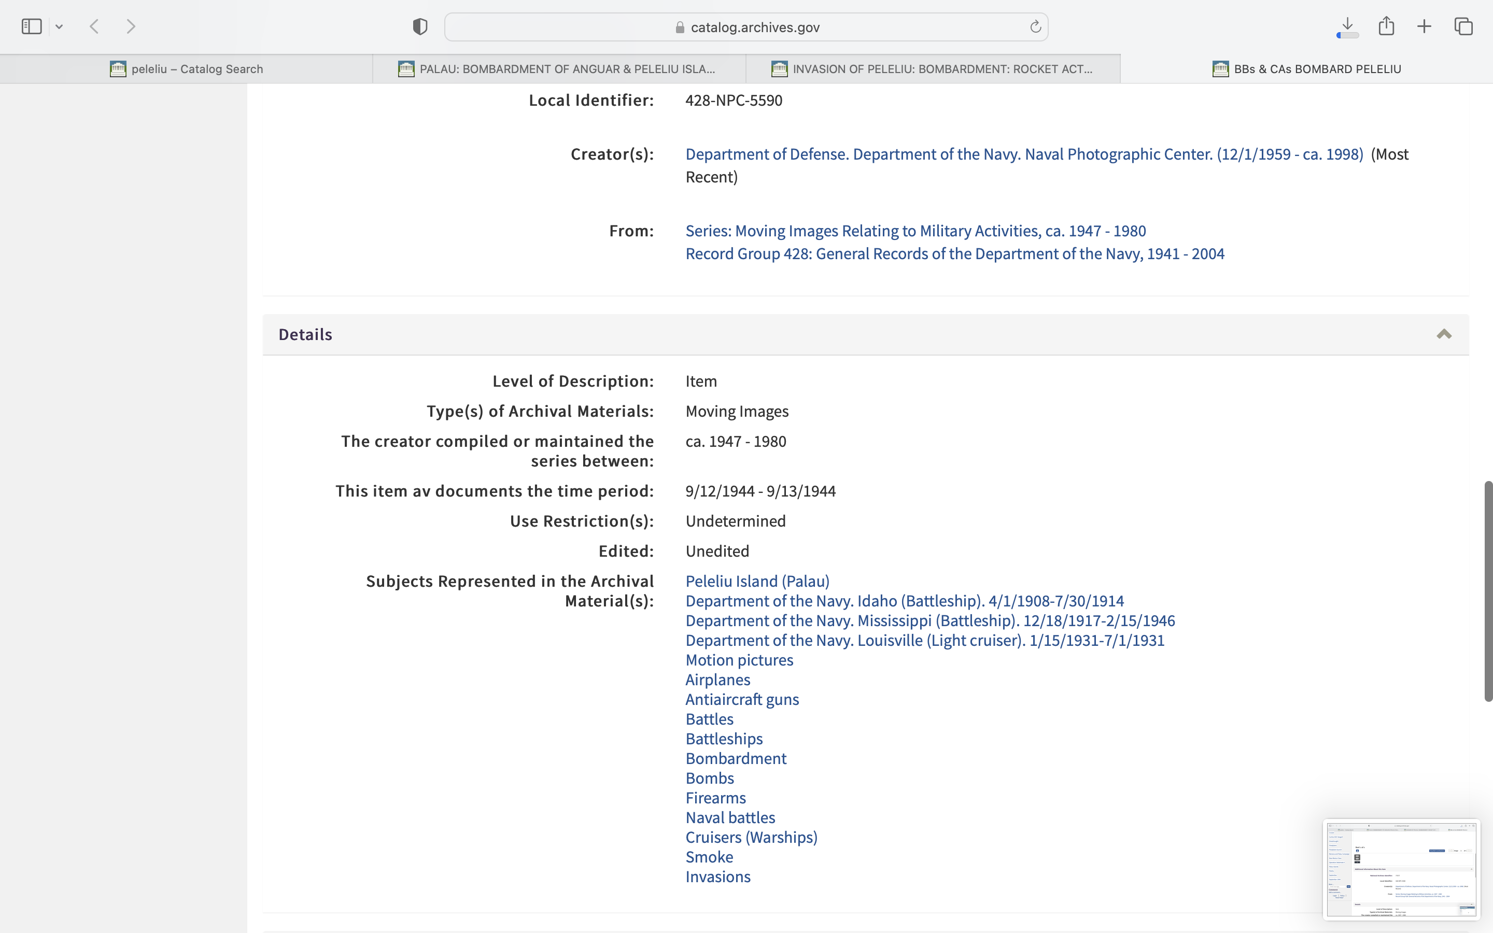Click the Safari sidebar toggle icon
Image resolution: width=1493 pixels, height=933 pixels.
coord(32,26)
